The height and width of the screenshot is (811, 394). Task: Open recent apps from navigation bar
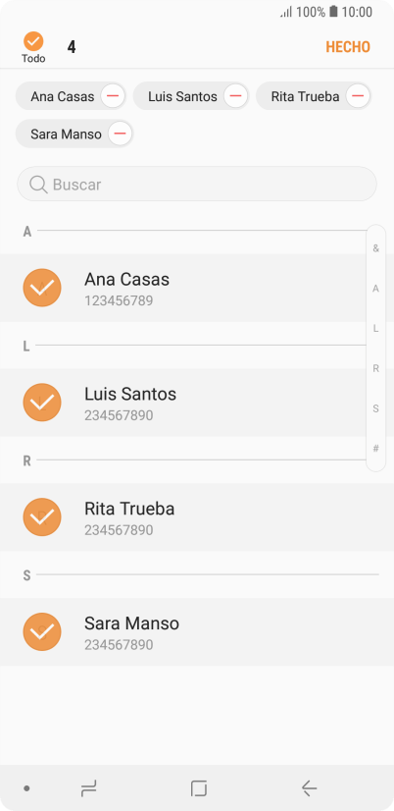click(88, 788)
